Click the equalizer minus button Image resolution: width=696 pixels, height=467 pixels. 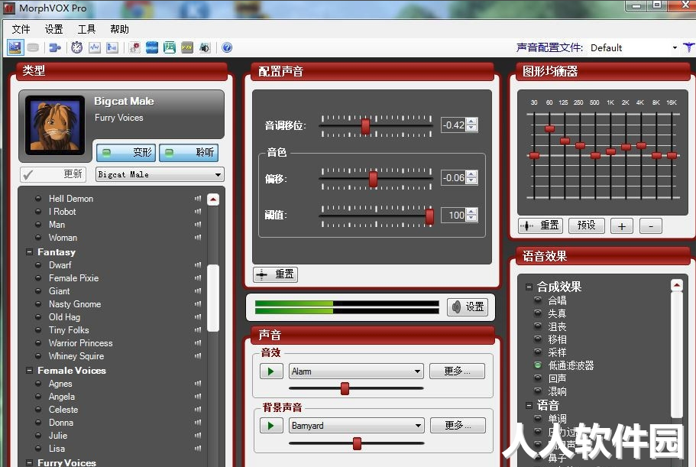pyautogui.click(x=651, y=226)
